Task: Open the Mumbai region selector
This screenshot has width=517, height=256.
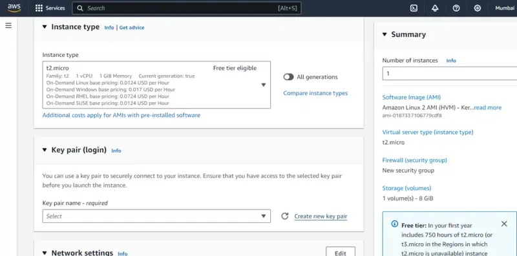Action: 505,8
